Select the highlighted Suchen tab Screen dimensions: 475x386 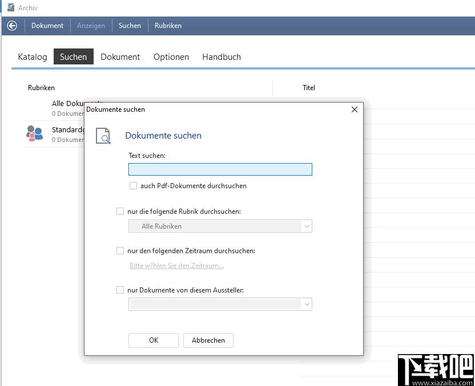point(73,56)
